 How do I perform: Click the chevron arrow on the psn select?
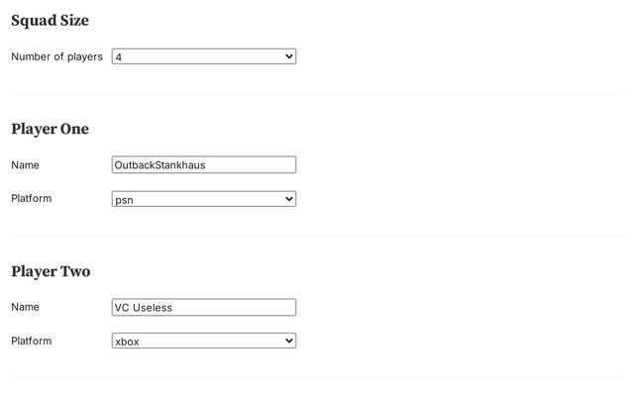tap(289, 199)
